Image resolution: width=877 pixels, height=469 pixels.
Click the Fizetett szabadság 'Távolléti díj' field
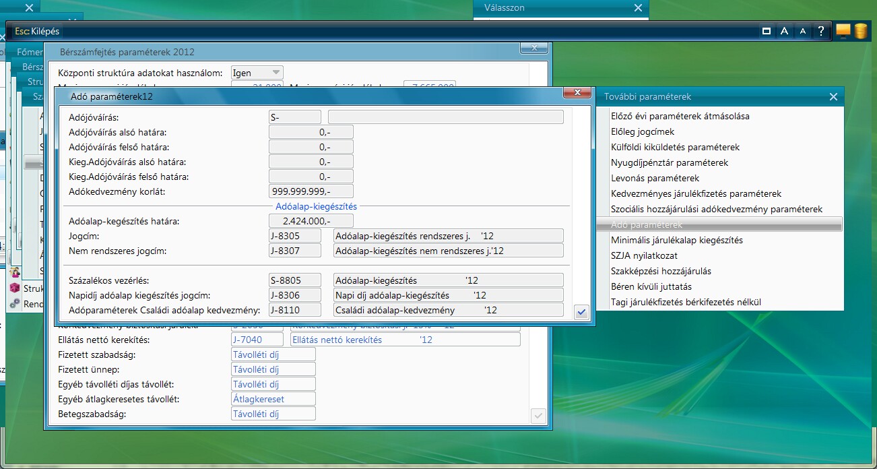point(273,354)
